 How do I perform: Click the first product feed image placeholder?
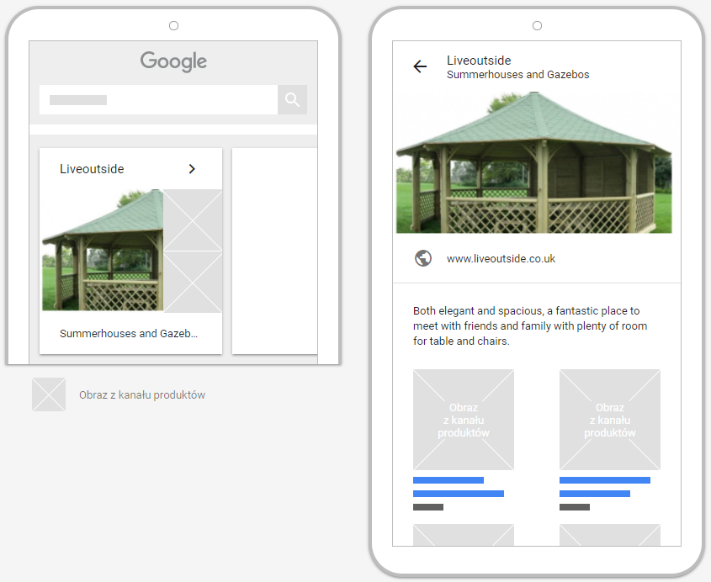tap(464, 420)
